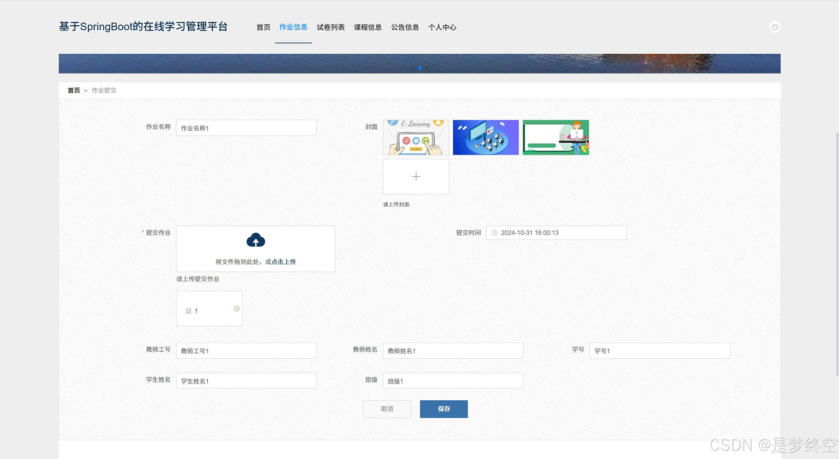
Task: Click the green checkmark on uploaded file
Action: (237, 308)
